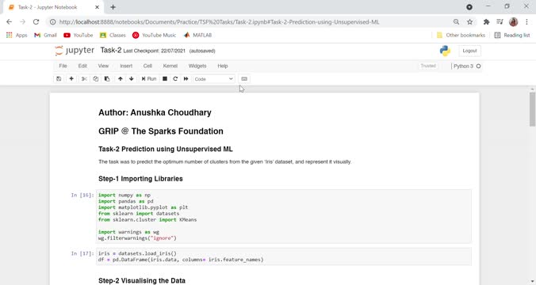Interrupt the kernel with stop icon
Image resolution: width=536 pixels, height=285 pixels.
[165, 79]
